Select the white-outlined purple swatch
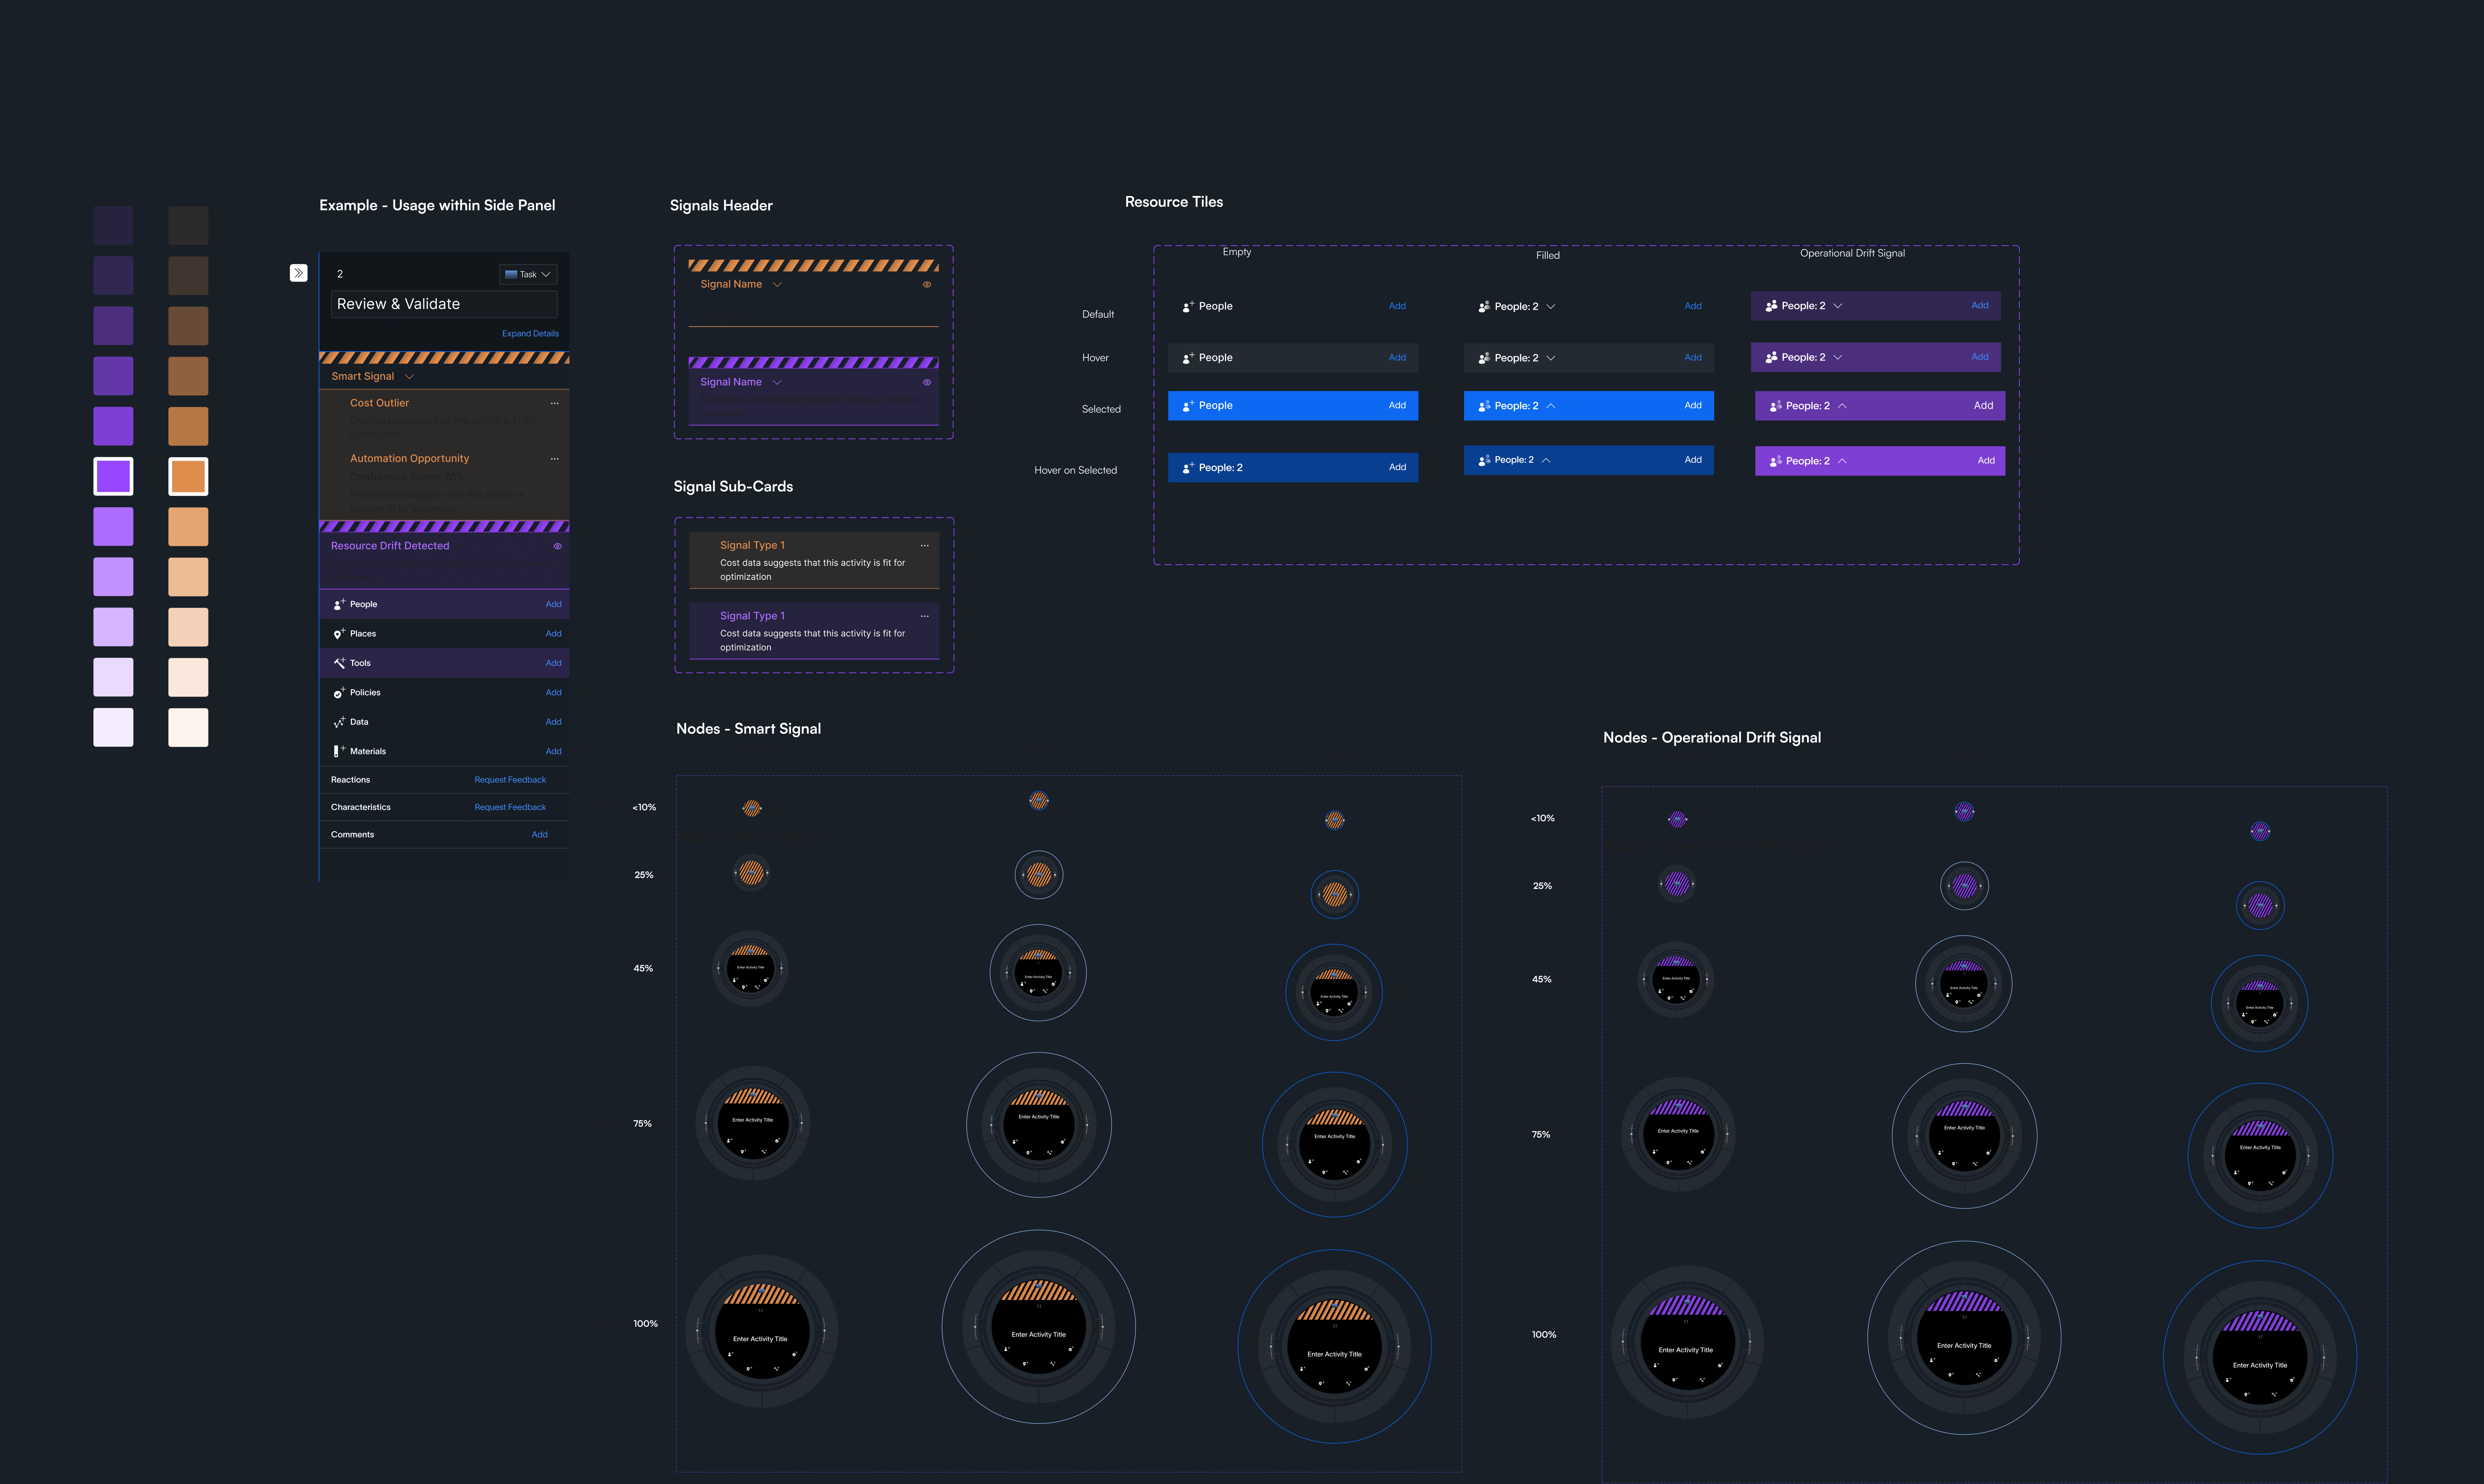This screenshot has width=2484, height=1484. click(x=113, y=476)
